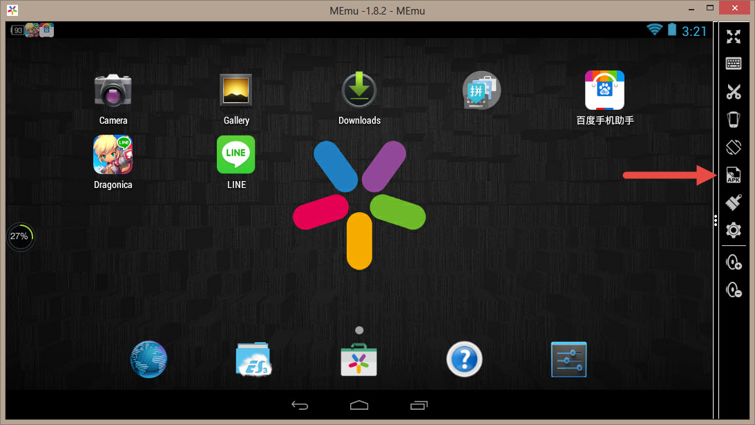This screenshot has height=425, width=755.
Task: Open the Downloads app
Action: coord(359,90)
